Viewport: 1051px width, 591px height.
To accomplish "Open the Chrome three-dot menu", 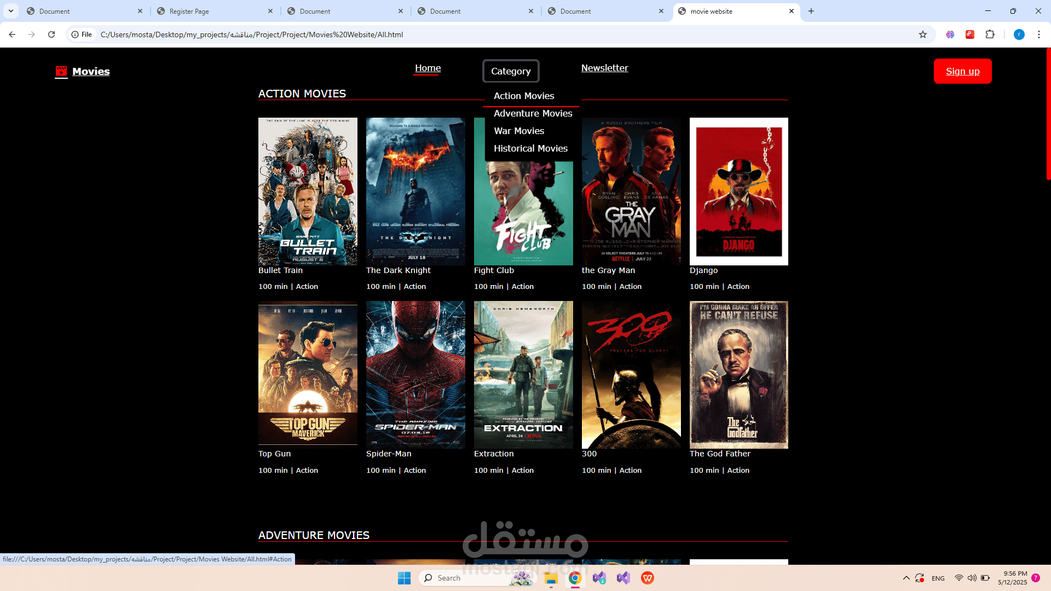I will pos(1039,34).
